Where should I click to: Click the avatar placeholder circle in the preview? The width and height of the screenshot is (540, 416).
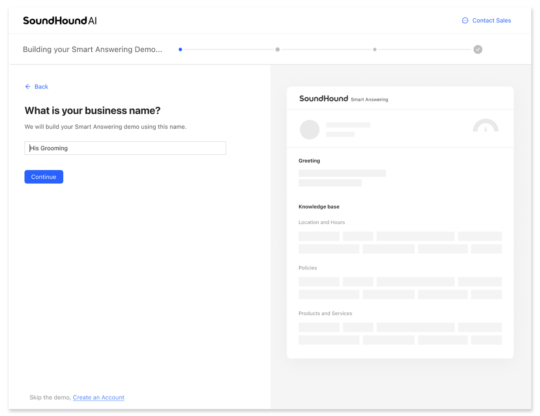pos(309,130)
